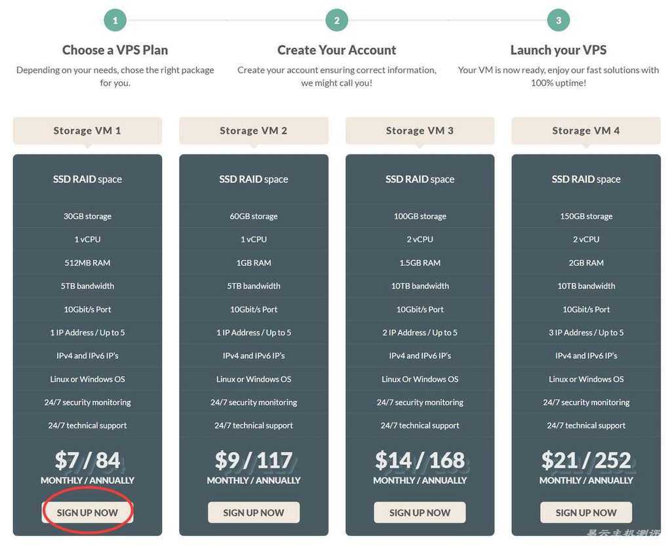Click the $7 / 84 price text
670x545 pixels.
(x=87, y=460)
